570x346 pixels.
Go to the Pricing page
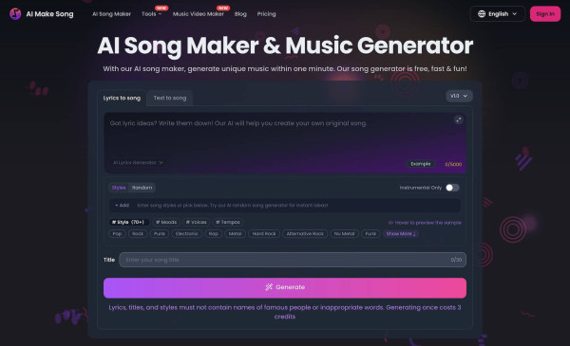coord(266,14)
